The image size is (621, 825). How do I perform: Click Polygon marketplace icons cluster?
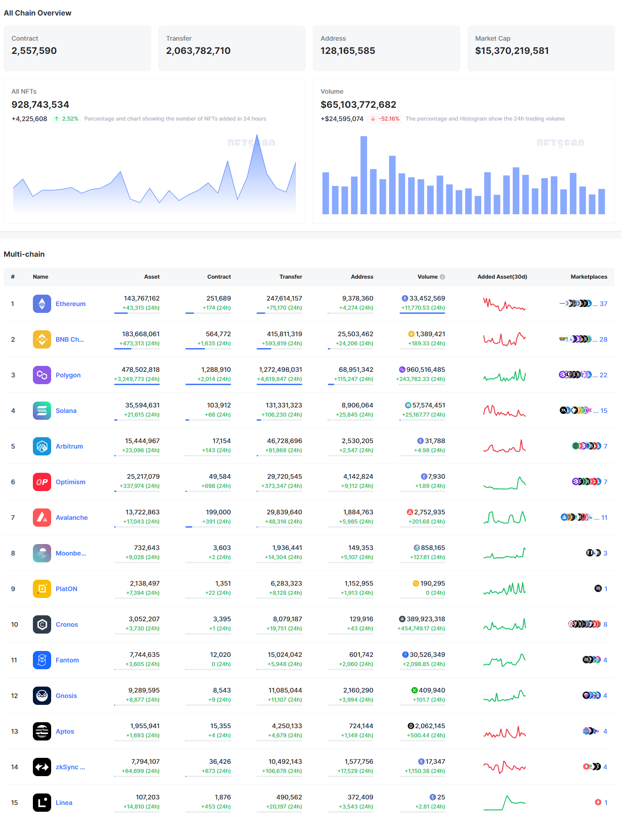[x=575, y=375]
